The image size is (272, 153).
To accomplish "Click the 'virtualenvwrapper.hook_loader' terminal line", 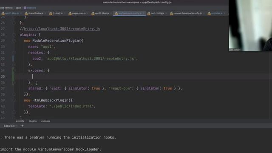I will click(x=51, y=149).
